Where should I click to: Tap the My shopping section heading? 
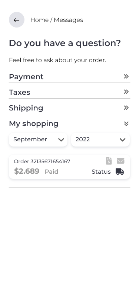34,123
